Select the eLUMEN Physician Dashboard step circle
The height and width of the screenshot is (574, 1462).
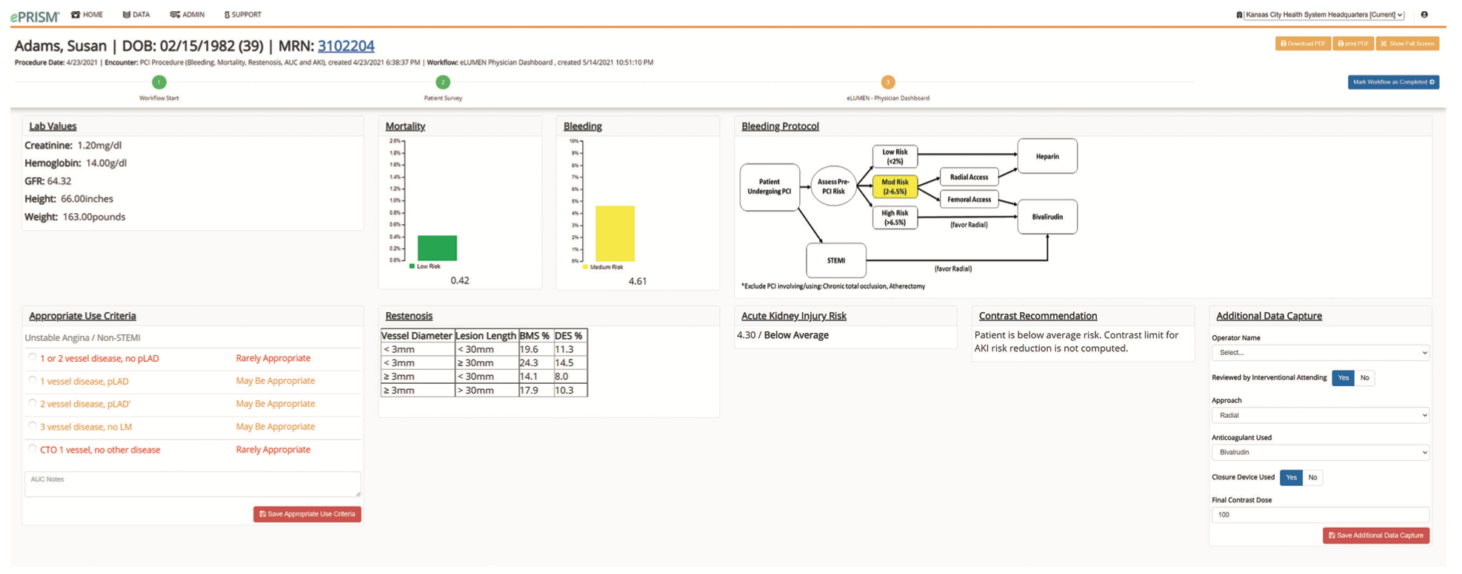[887, 82]
